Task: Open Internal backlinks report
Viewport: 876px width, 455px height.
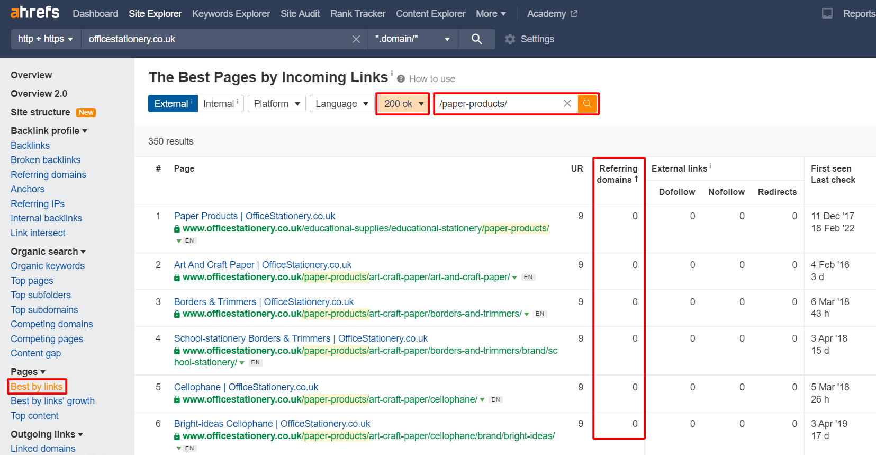Action: tap(46, 218)
